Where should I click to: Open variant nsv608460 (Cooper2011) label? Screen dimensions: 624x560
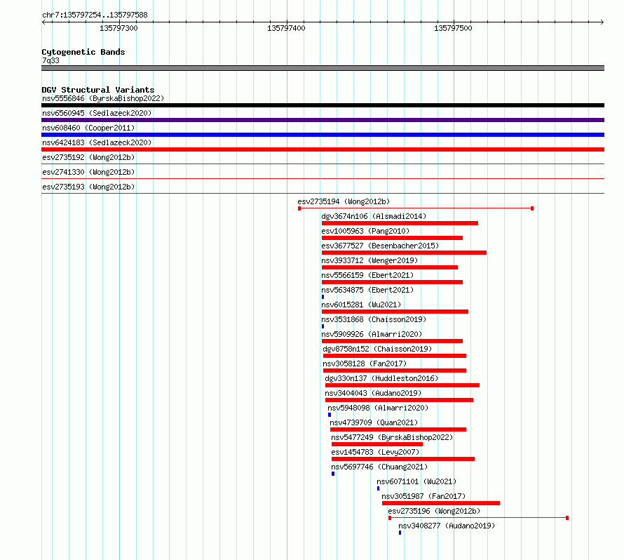88,128
